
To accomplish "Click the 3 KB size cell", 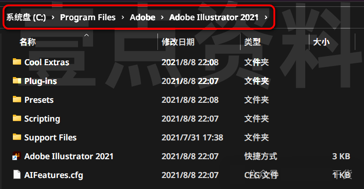I will pyautogui.click(x=341, y=156).
